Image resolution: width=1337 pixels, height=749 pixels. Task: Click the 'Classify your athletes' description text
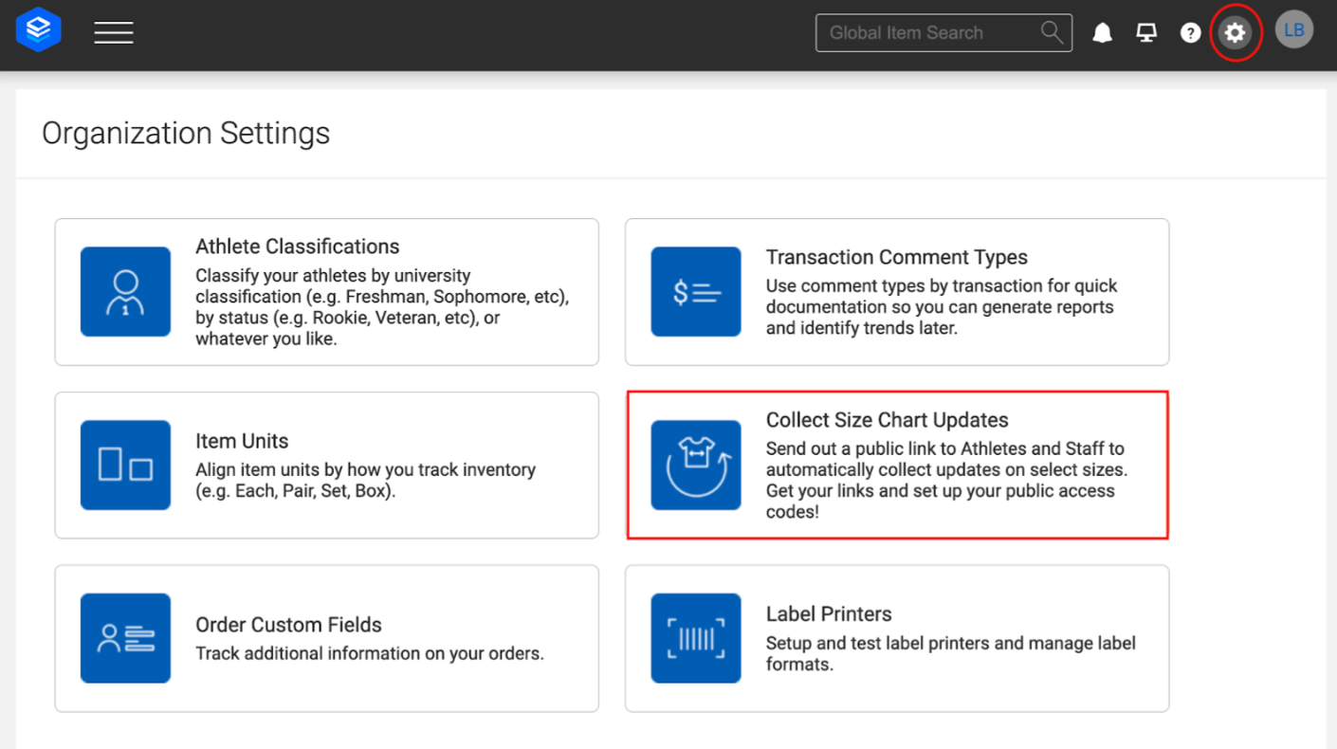coord(382,307)
